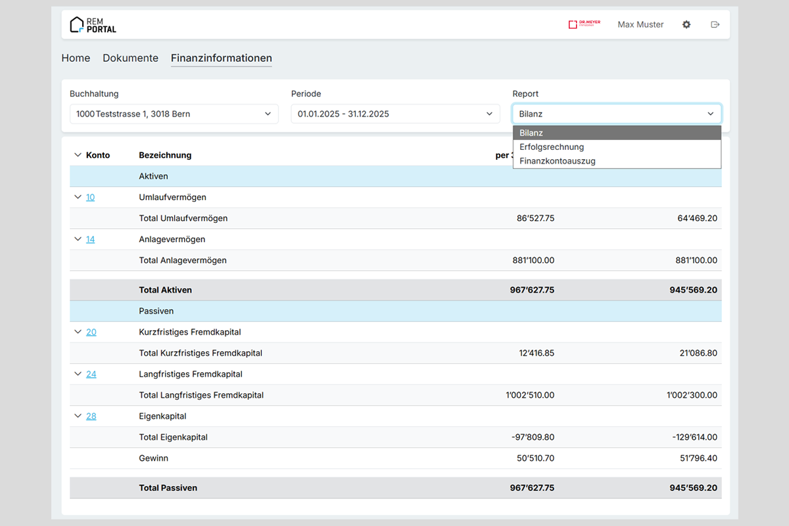This screenshot has height=526, width=789.
Task: Collapse the Umlaufvermögen row chevron
Action: coord(78,197)
